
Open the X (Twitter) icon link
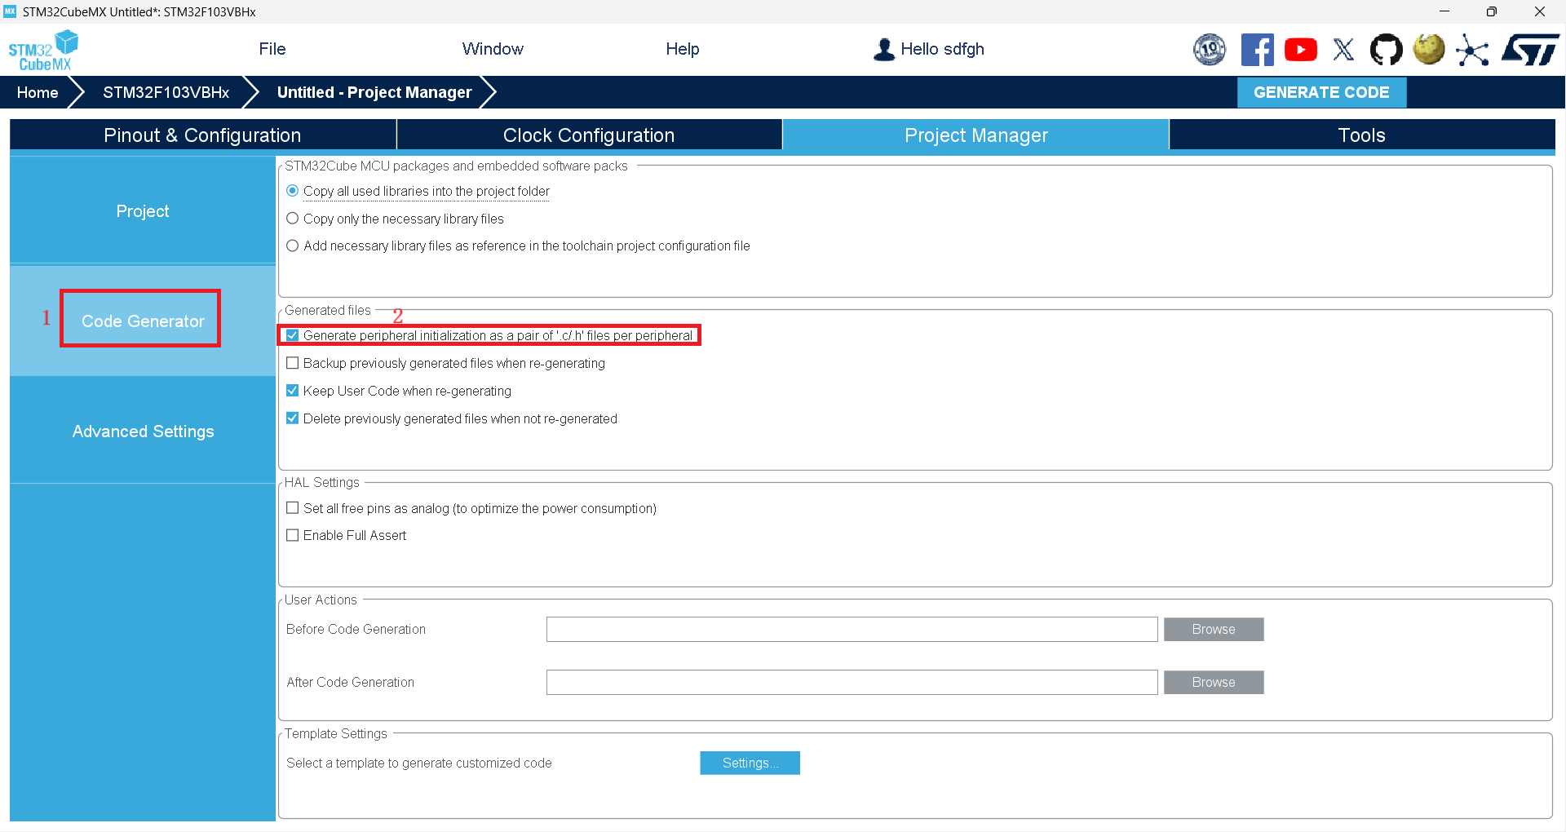1343,50
